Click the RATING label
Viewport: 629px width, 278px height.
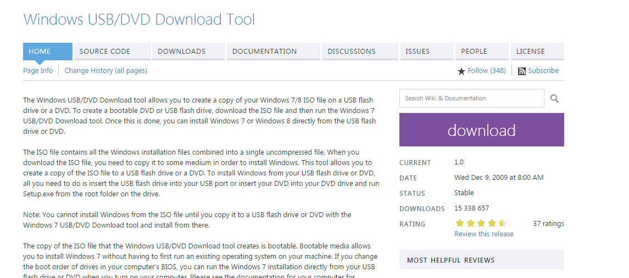point(412,224)
